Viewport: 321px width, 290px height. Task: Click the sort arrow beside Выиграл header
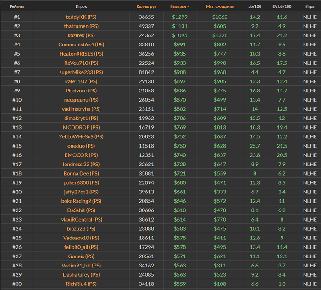pyautogui.click(x=188, y=7)
